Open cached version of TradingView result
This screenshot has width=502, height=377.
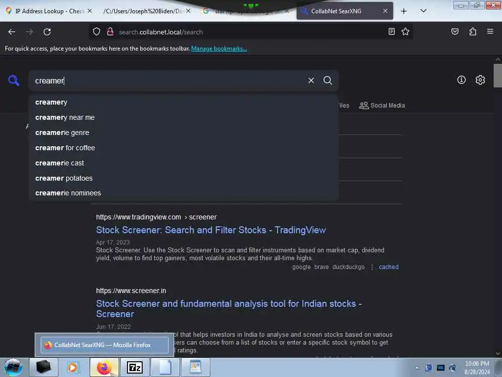(x=389, y=267)
